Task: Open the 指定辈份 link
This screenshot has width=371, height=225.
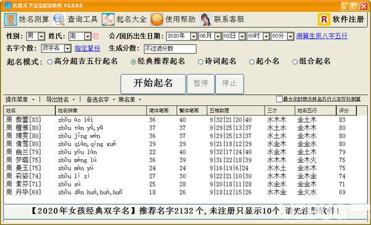Action: [88, 48]
